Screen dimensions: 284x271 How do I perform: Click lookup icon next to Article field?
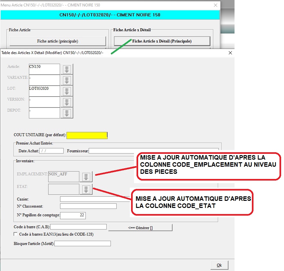click(67, 69)
